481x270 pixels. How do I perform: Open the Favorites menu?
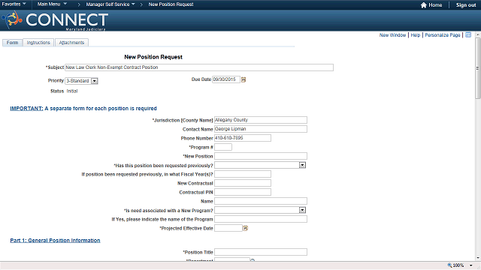14,4
